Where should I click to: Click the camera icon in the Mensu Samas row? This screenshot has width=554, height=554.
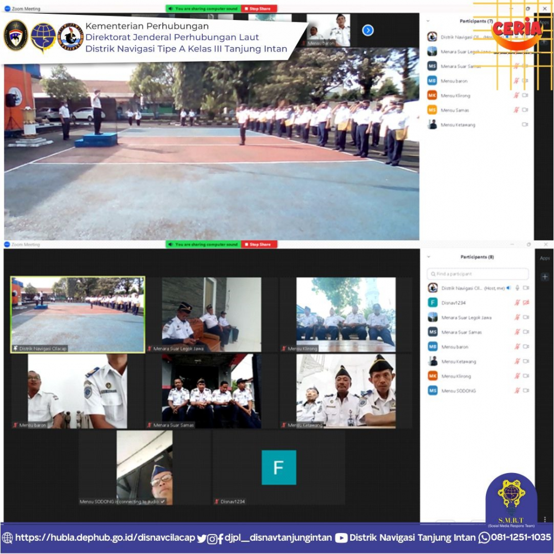(x=525, y=110)
